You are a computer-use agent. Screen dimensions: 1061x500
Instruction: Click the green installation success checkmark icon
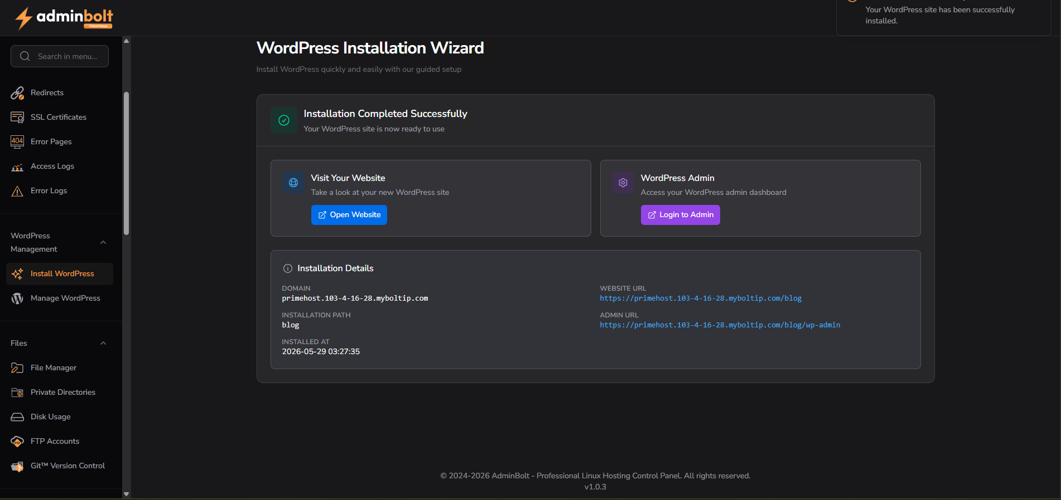284,120
